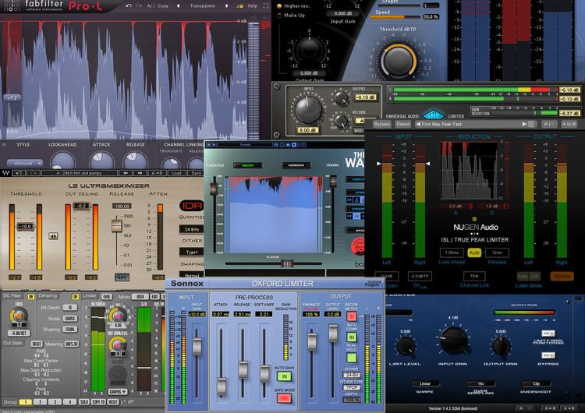Click Copy in the Pro-L A/B section

tap(163, 6)
